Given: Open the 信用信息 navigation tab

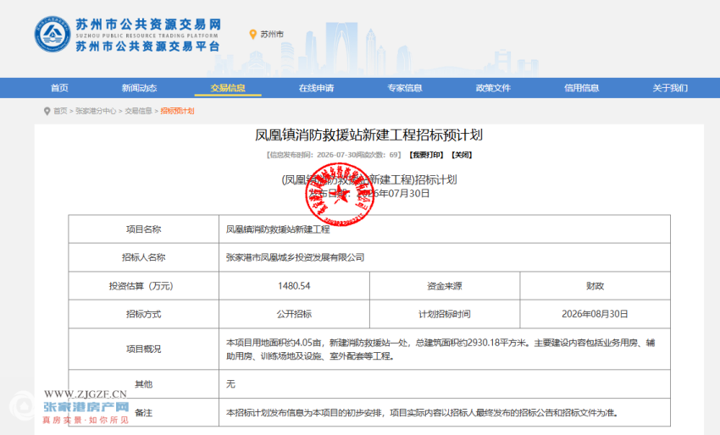Looking at the screenshot, I should tap(582, 88).
